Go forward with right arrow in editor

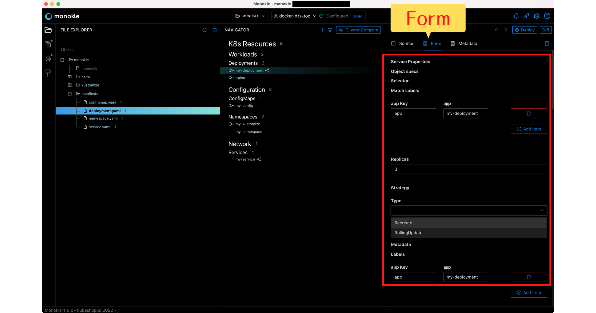pyautogui.click(x=505, y=30)
